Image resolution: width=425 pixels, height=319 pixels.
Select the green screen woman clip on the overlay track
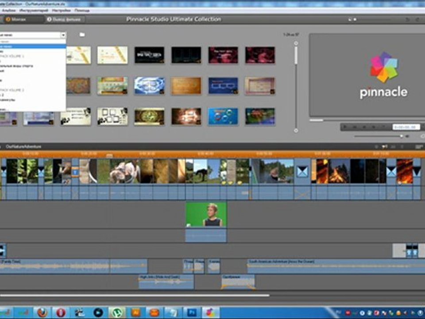(206, 214)
